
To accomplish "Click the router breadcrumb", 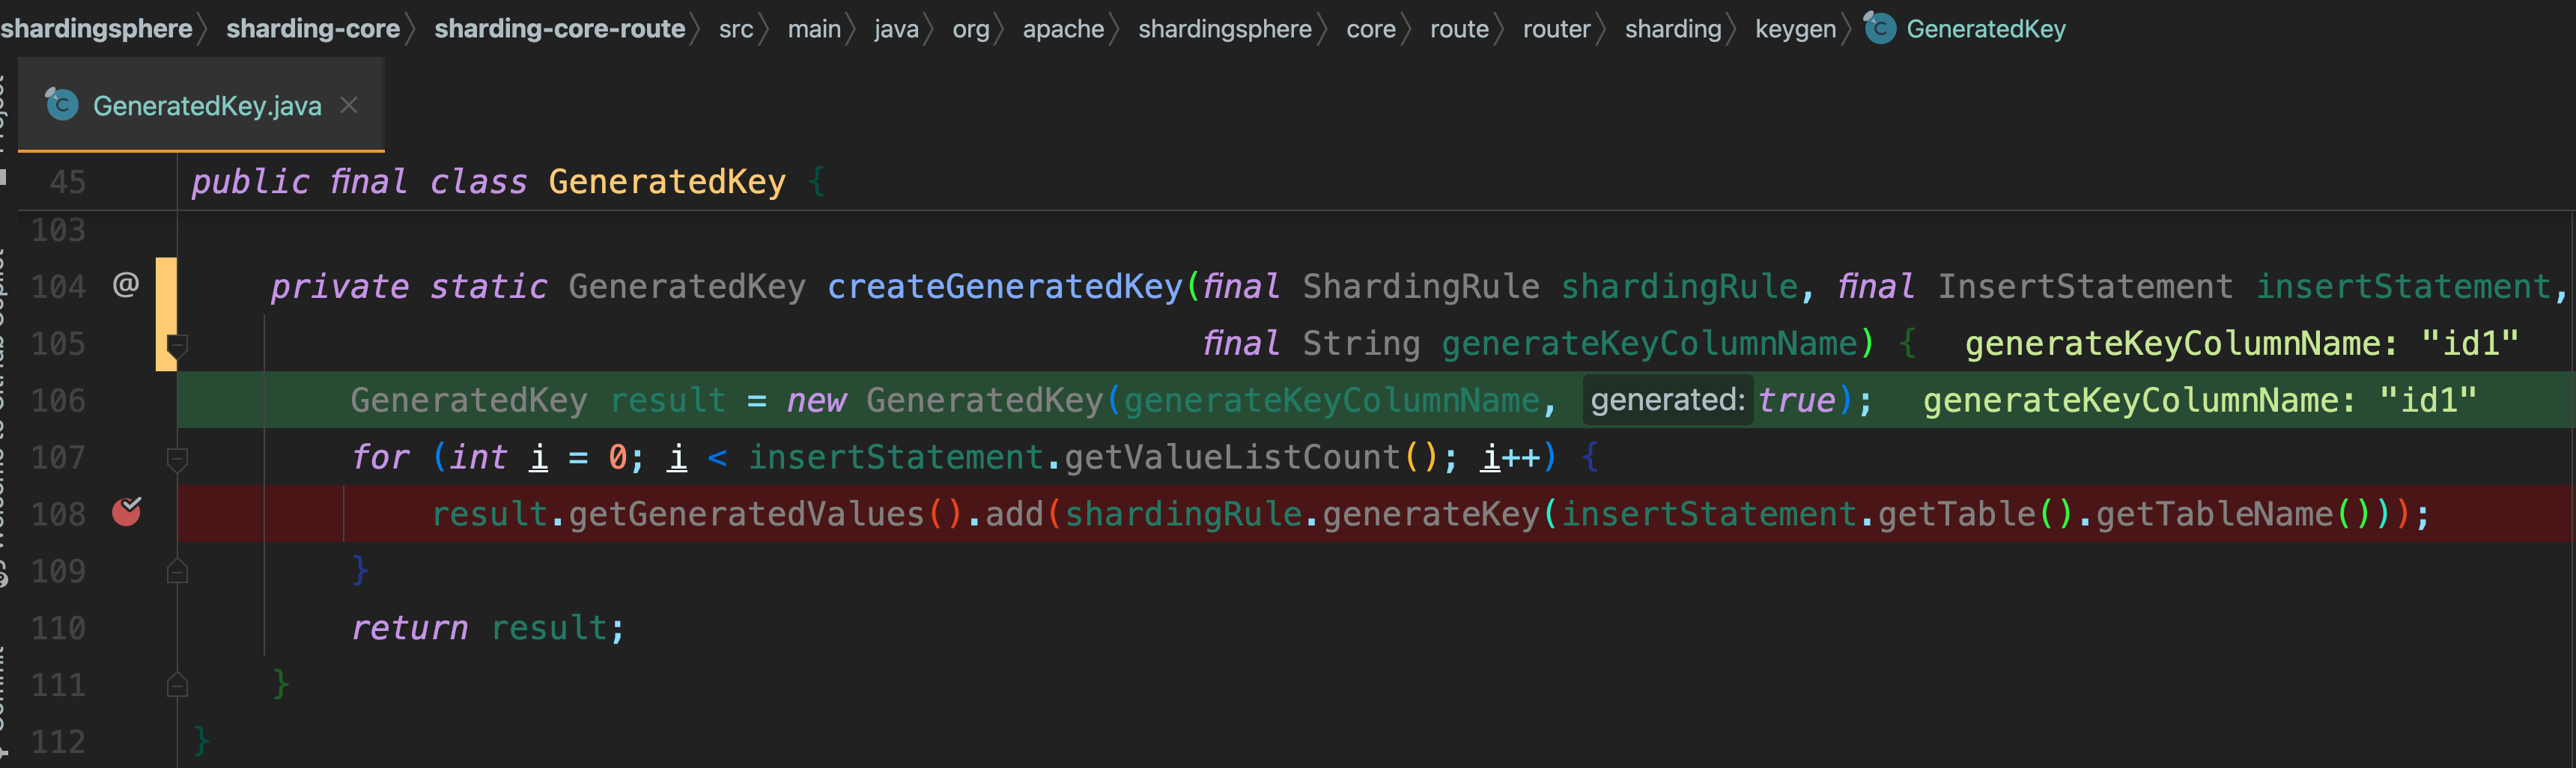I will coord(1556,28).
